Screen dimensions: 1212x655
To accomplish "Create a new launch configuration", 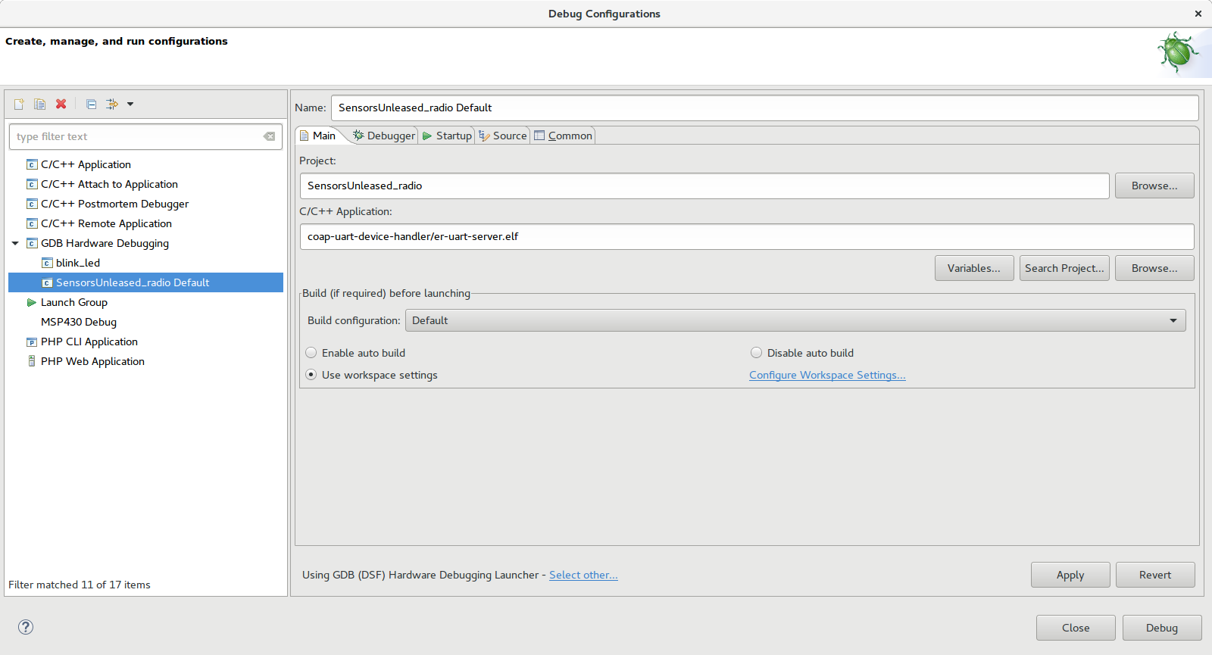I will point(19,104).
